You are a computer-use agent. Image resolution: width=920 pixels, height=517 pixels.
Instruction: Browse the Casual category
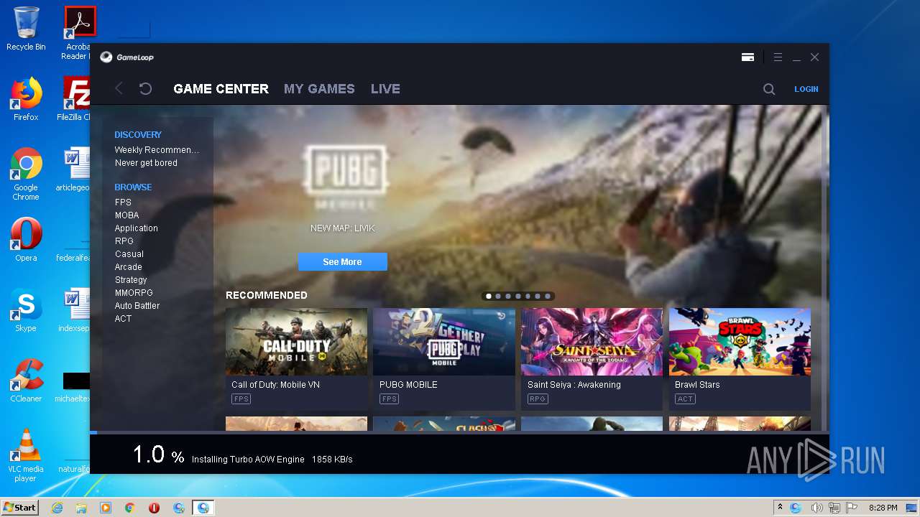pyautogui.click(x=129, y=254)
